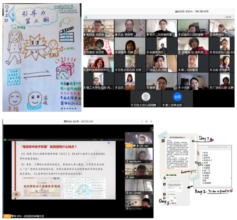Toggle the mic icon on the 教研室-田彭彭 tile

(x=85, y=35)
